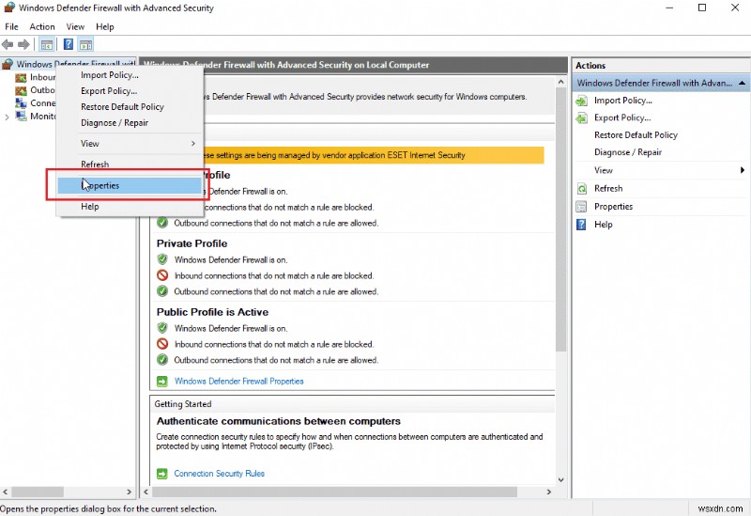Image resolution: width=751 pixels, height=516 pixels.
Task: Click the firewall root node icon in tree
Action: click(8, 64)
